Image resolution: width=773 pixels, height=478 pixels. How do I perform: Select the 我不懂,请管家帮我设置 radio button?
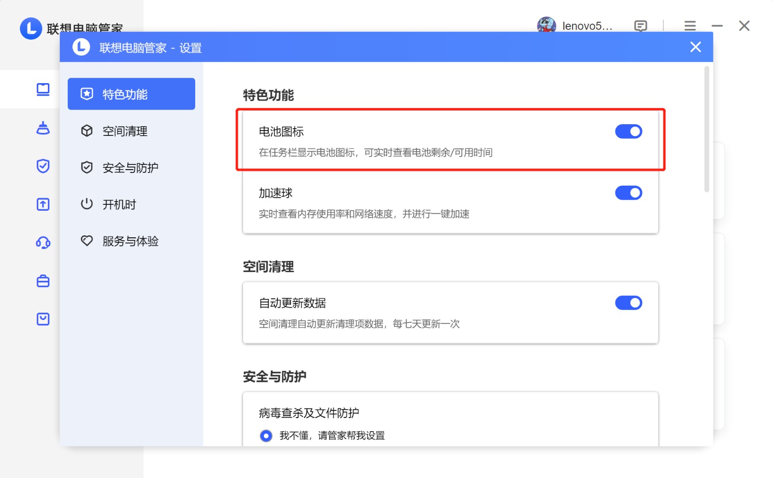266,436
